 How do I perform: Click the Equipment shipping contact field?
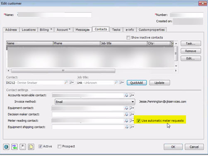pyautogui.click(x=88, y=127)
